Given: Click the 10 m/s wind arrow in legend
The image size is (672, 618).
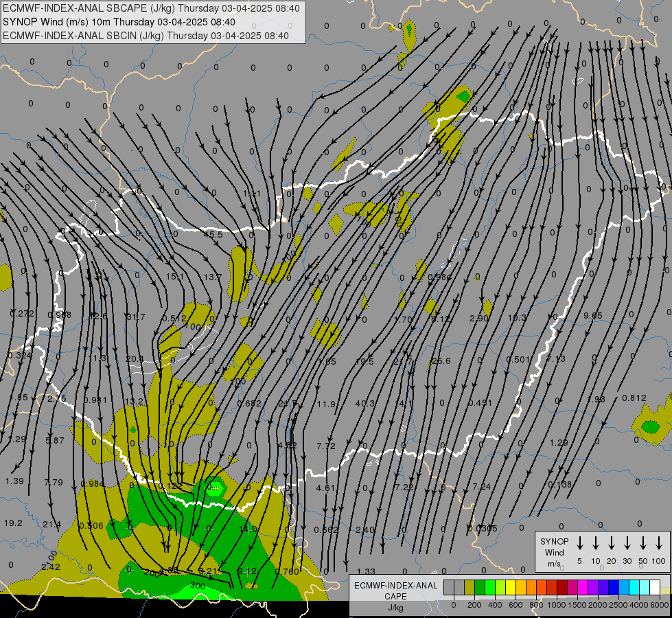Looking at the screenshot, I should [x=595, y=543].
